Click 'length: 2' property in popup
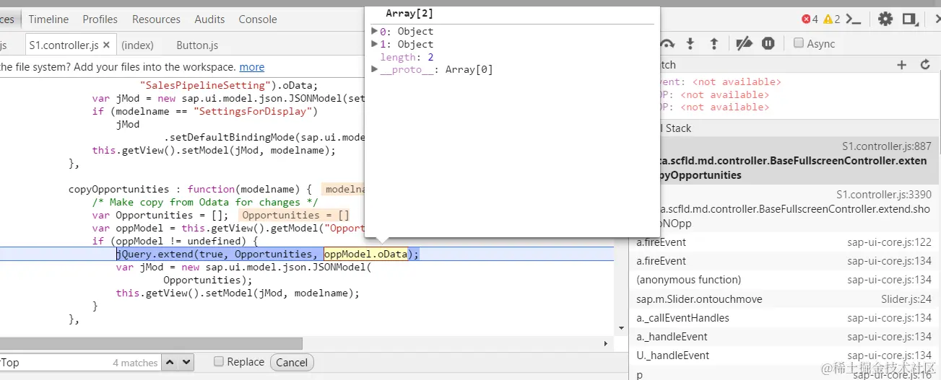This screenshot has width=941, height=380. [x=407, y=57]
